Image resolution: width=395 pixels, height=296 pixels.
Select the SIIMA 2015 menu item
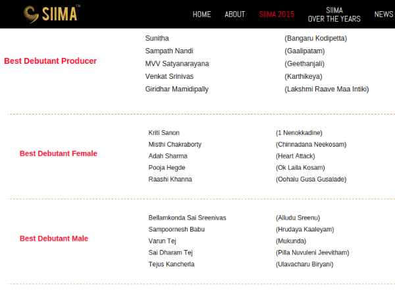click(x=276, y=14)
